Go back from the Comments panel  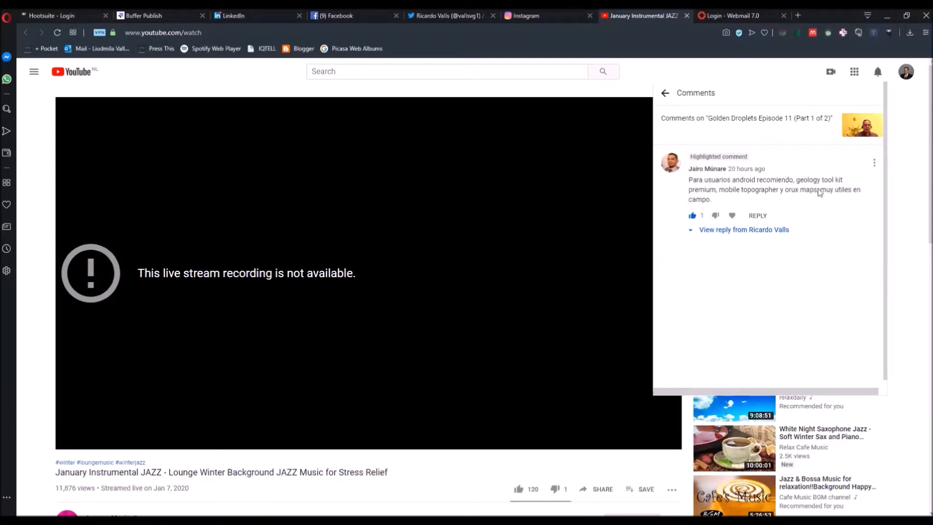pyautogui.click(x=665, y=93)
